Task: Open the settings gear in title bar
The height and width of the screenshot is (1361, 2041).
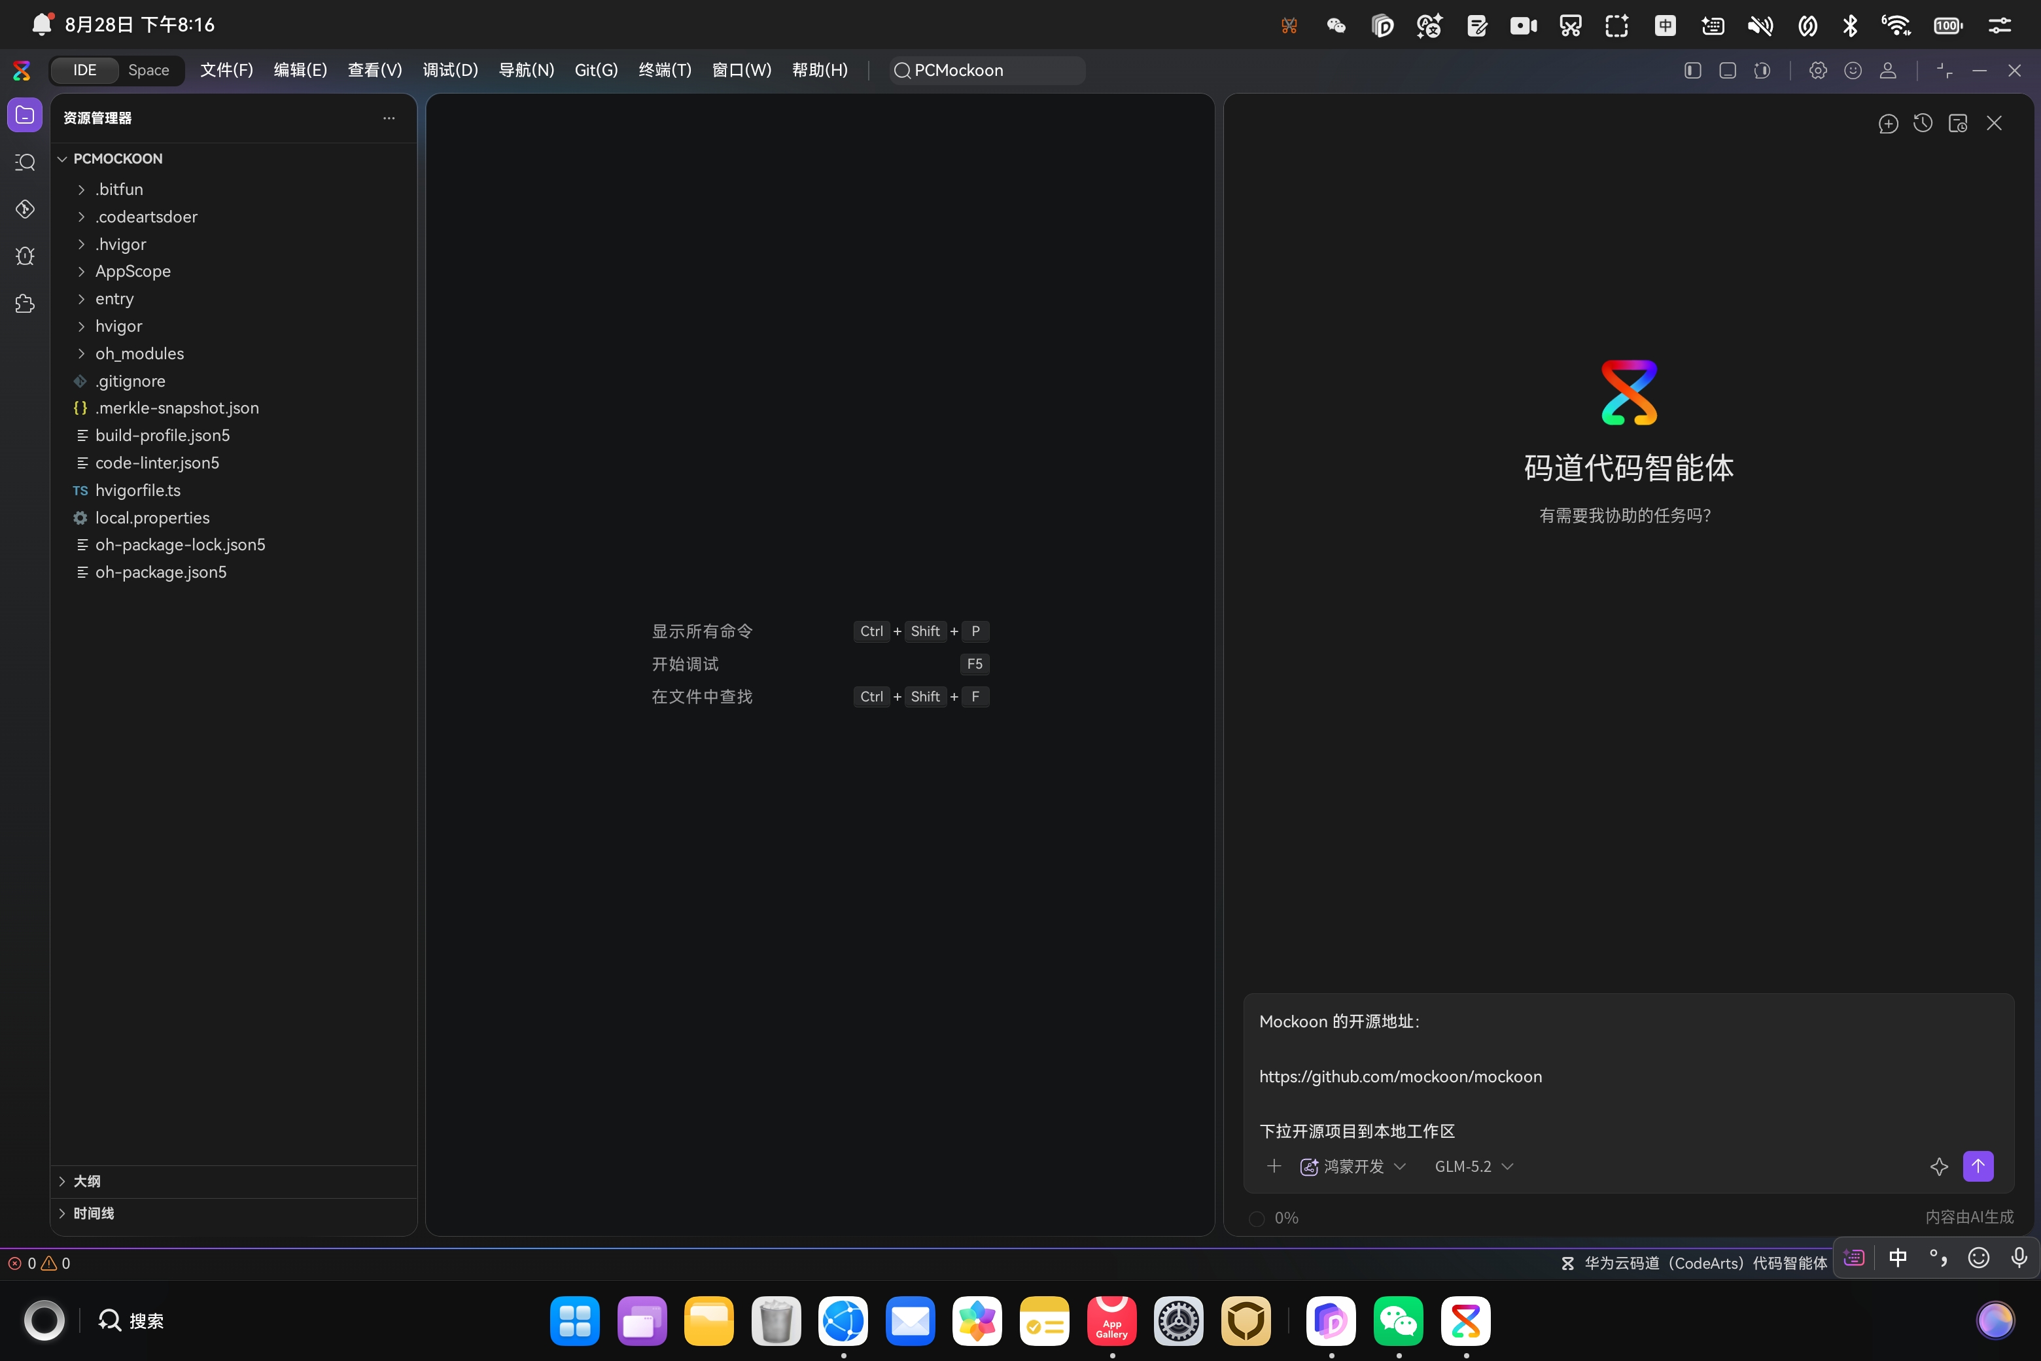Action: tap(1818, 70)
